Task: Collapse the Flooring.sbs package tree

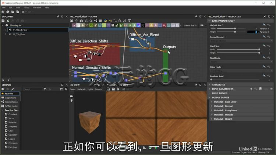Action: pyautogui.click(x=3, y=25)
